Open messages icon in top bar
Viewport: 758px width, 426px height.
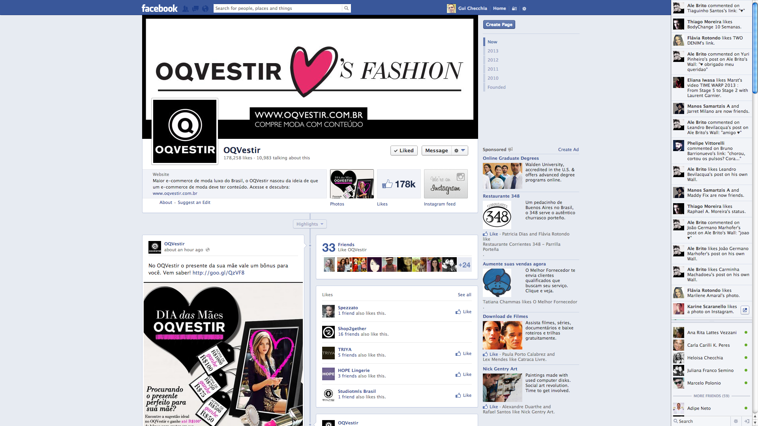195,8
